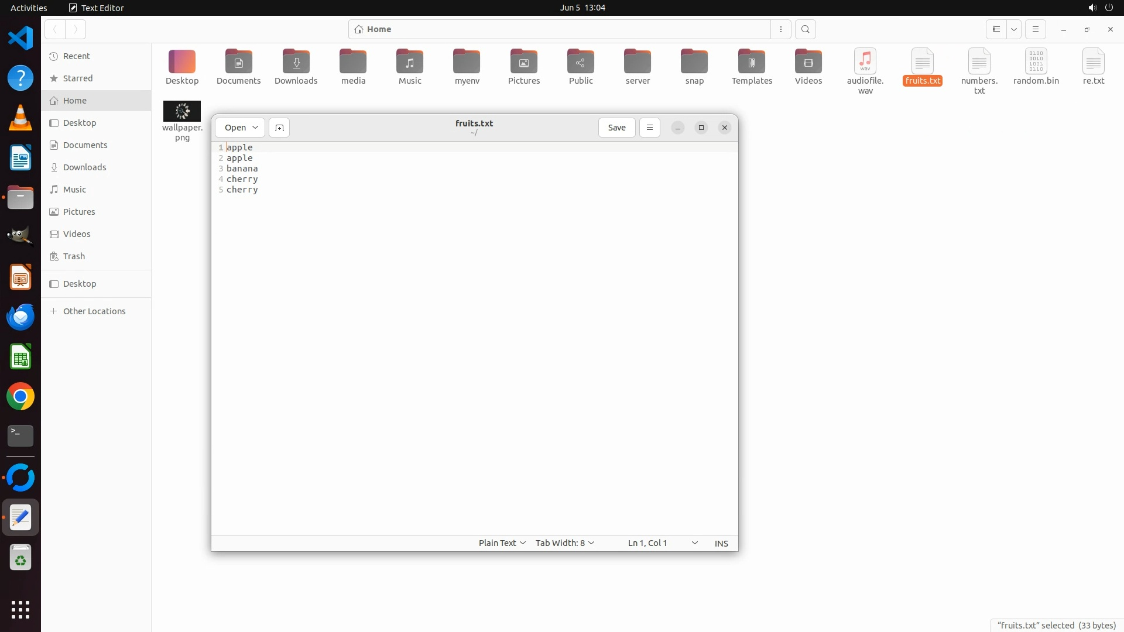This screenshot has width=1124, height=632.
Task: Open the system volume indicator
Action: (1092, 8)
